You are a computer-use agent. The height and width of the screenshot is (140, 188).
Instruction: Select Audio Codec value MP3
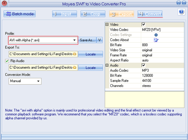point(162,71)
